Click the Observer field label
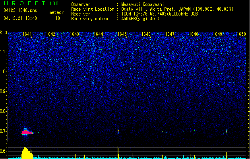 (81, 4)
